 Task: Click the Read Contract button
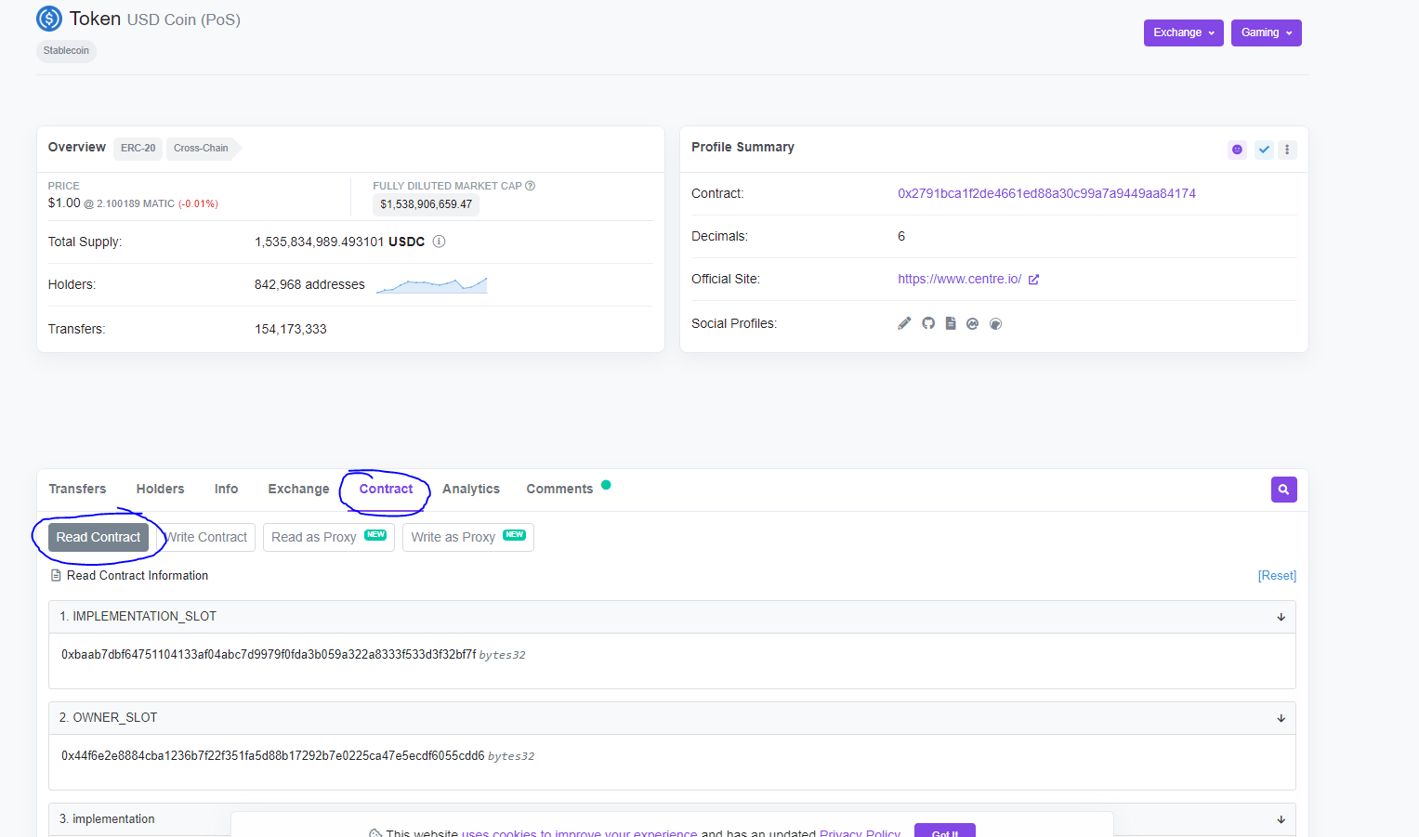tap(99, 537)
